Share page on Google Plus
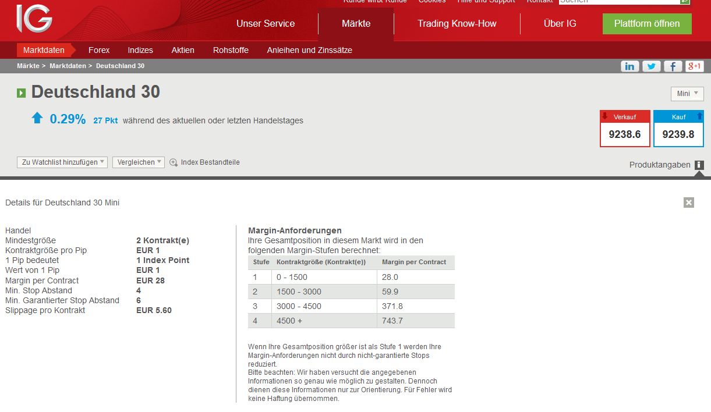 [694, 66]
